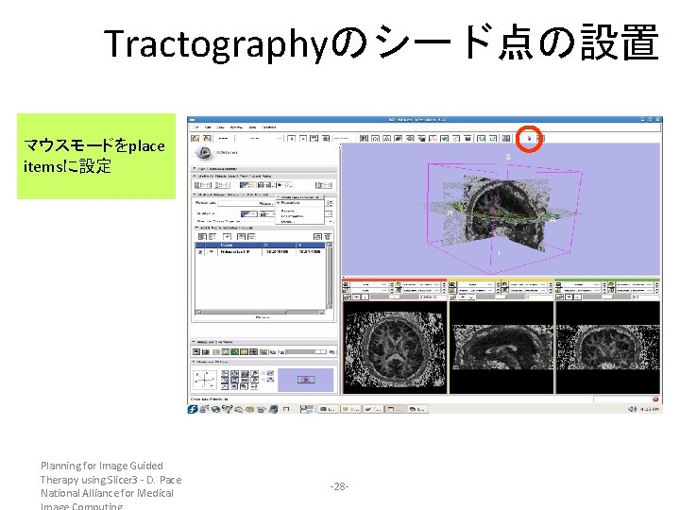Go to the previous module with back arrow
Viewport: 680px width, 510px height.
[x=292, y=138]
